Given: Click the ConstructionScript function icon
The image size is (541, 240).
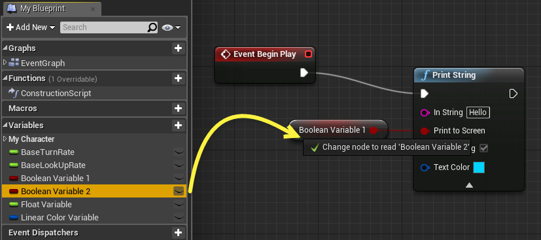Looking at the screenshot, I should click(x=14, y=92).
